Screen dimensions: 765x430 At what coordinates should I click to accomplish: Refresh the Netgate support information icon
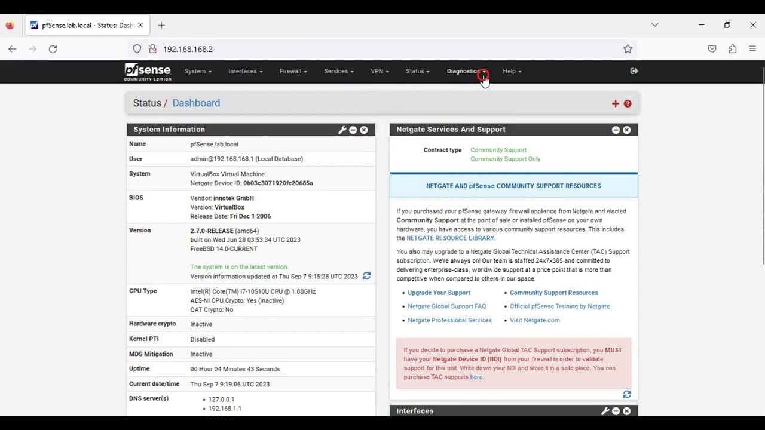click(x=627, y=394)
